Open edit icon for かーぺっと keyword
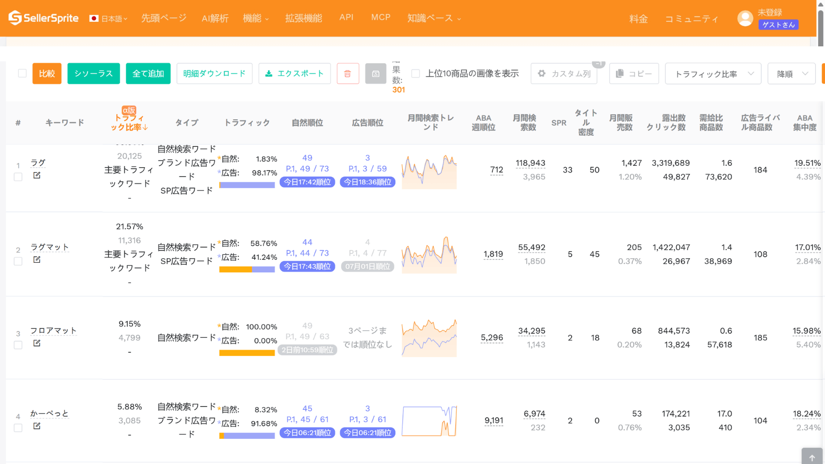The height and width of the screenshot is (464, 825). coord(37,426)
